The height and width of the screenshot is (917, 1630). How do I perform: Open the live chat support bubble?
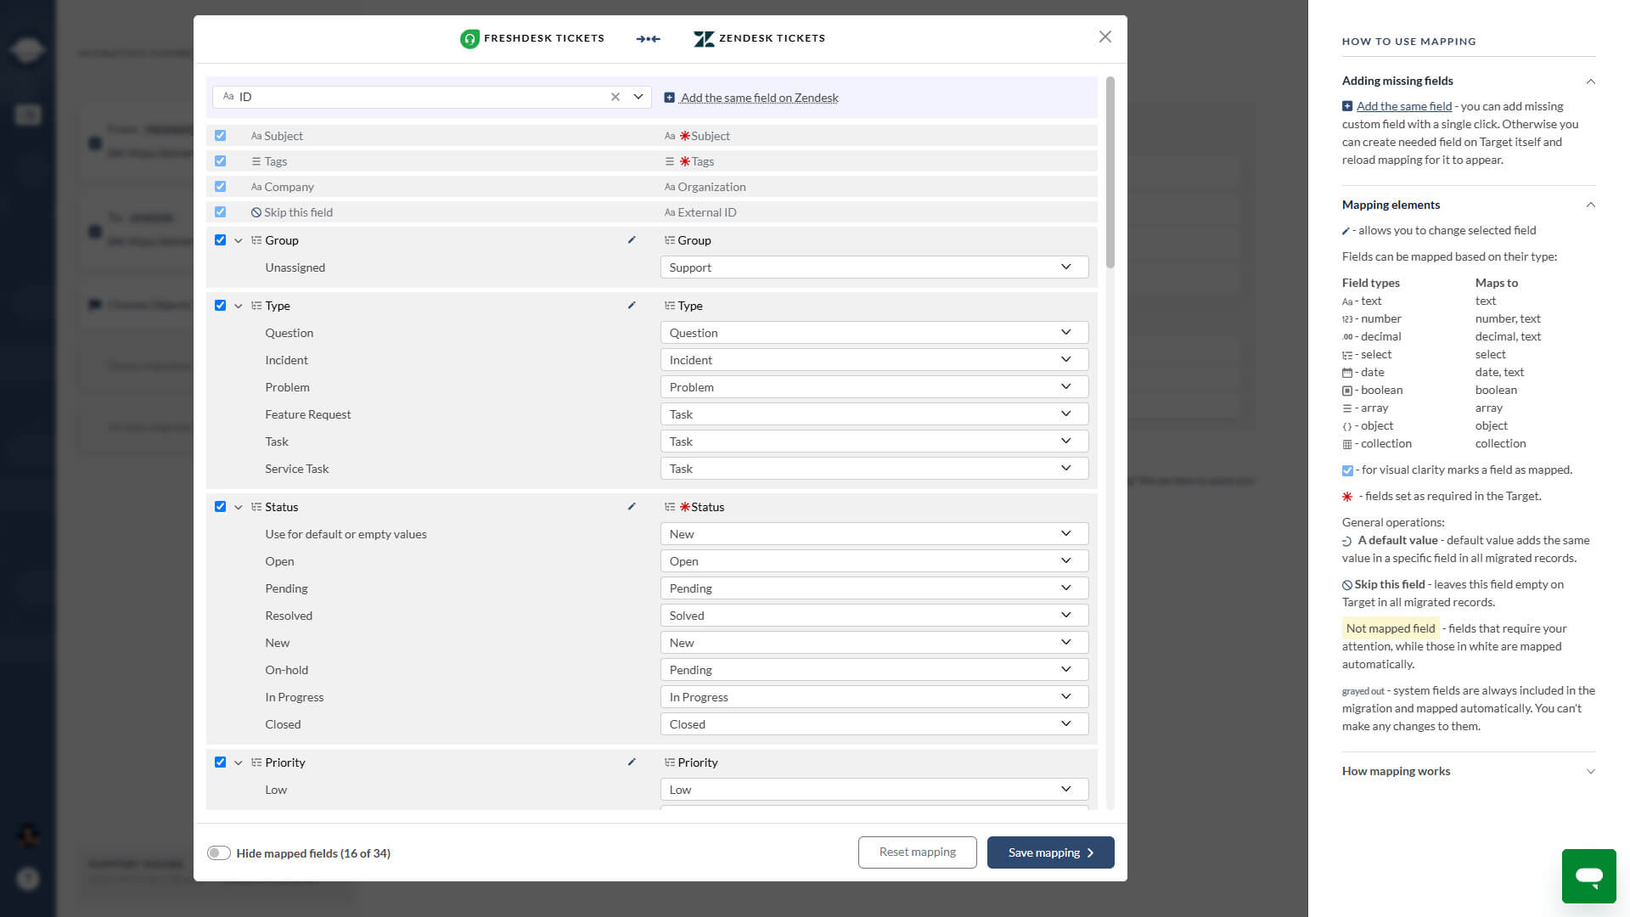1588,875
